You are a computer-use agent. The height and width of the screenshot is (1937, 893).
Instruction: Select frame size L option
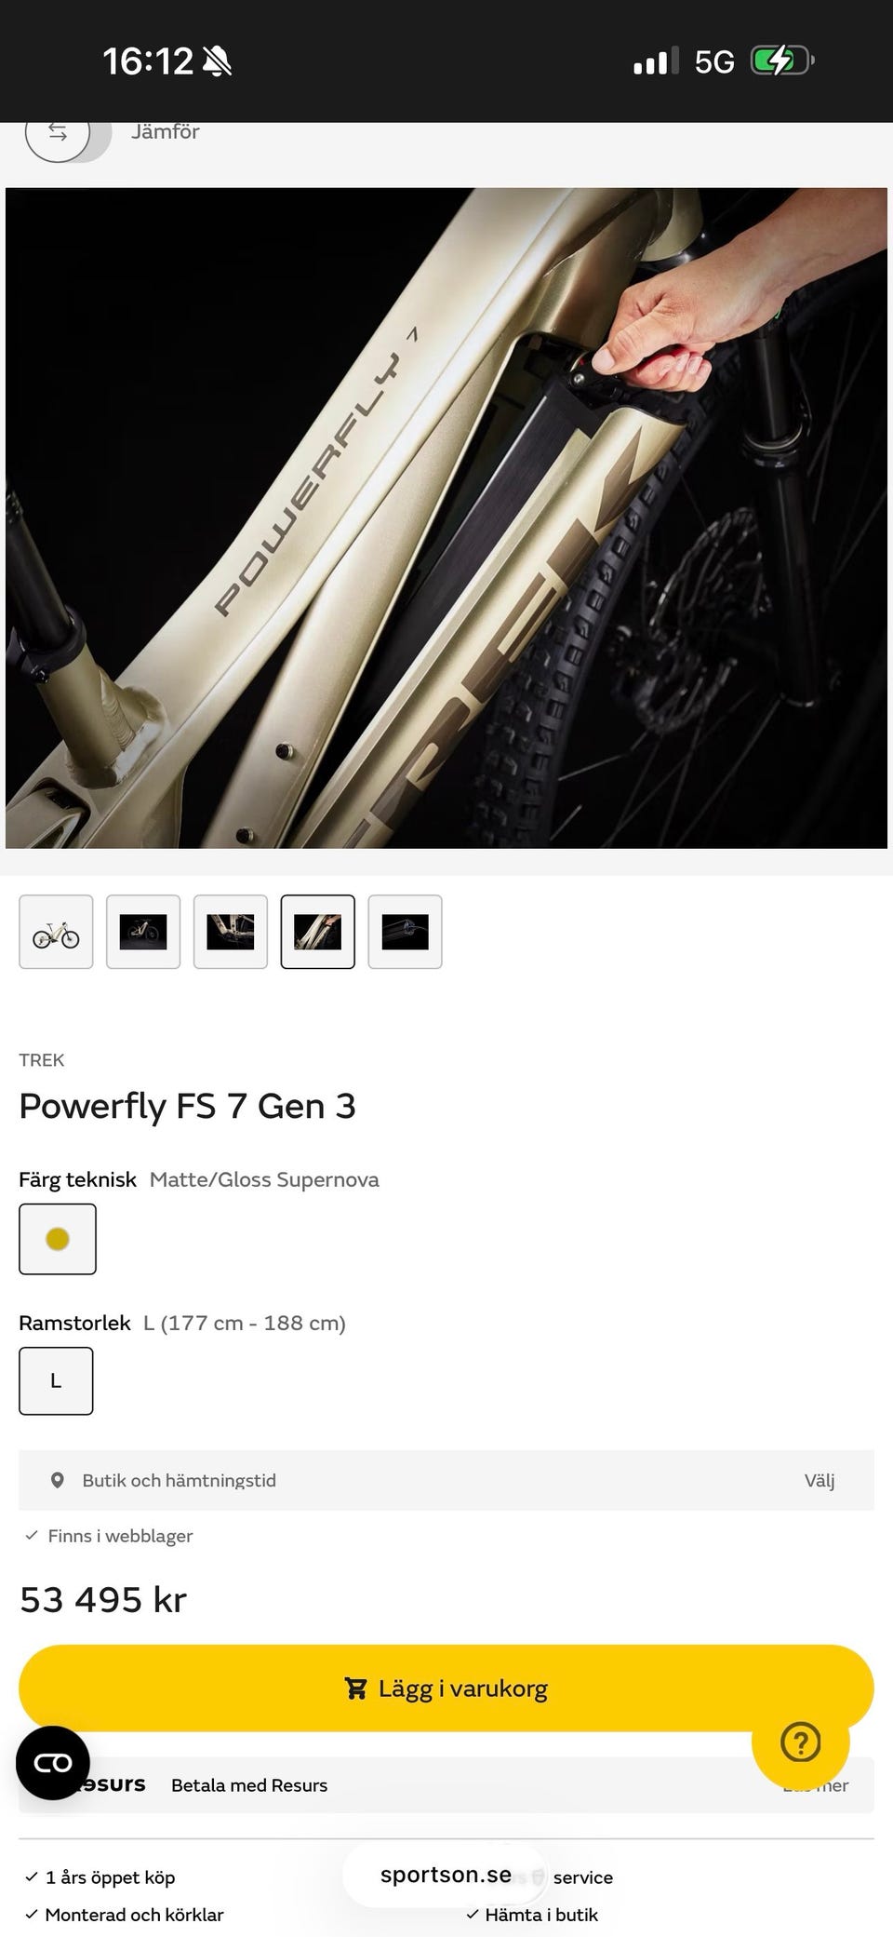(56, 1380)
